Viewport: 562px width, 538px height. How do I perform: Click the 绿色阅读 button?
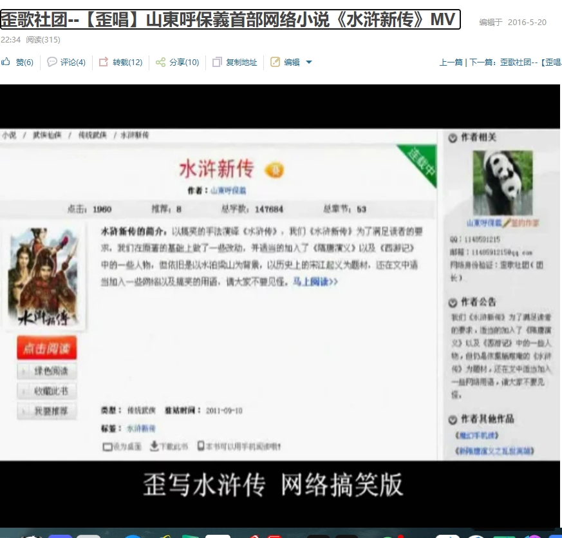47,371
